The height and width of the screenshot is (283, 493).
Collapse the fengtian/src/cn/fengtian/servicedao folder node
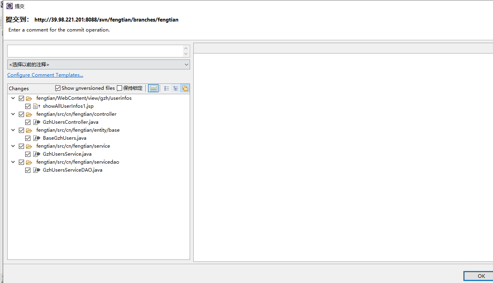tap(13, 162)
